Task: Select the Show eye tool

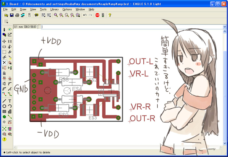Action: (x=10, y=29)
